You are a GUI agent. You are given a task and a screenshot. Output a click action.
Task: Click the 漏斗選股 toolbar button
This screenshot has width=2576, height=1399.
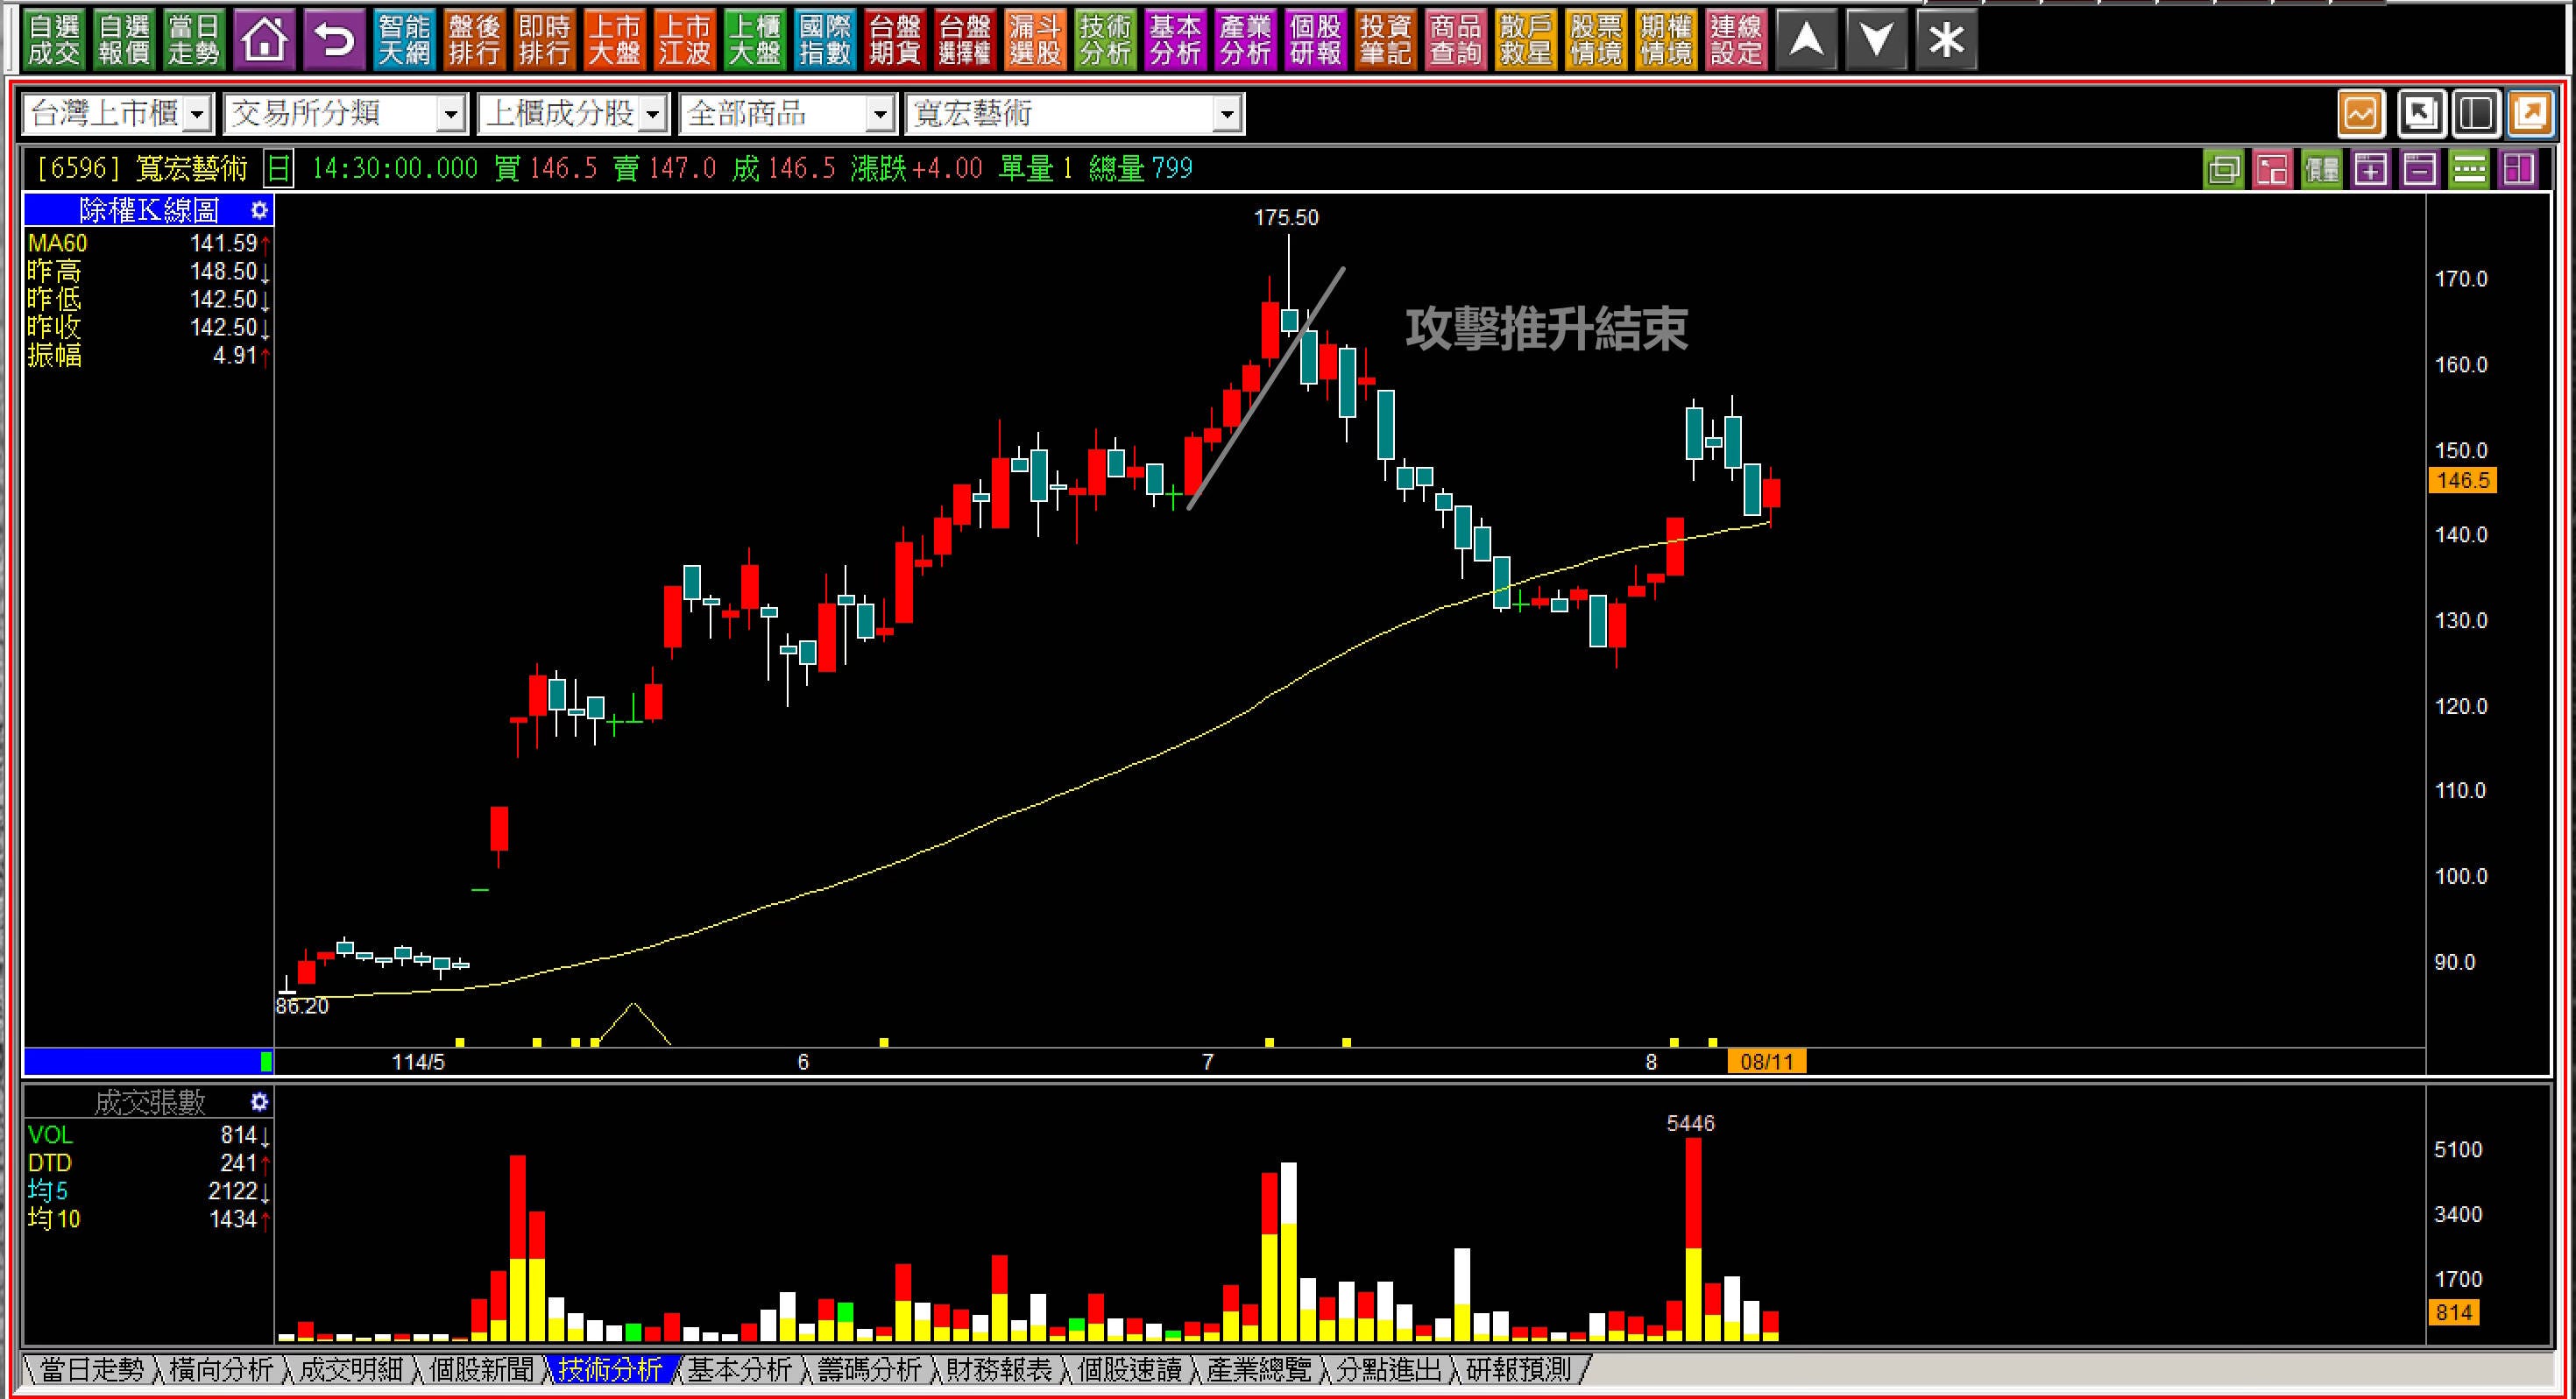(x=1035, y=40)
